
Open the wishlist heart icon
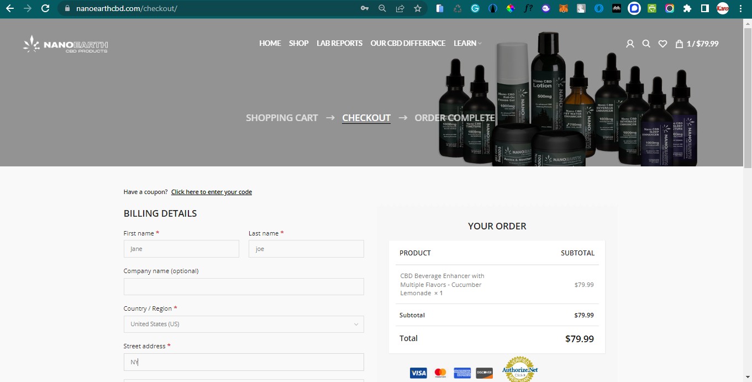click(x=662, y=43)
